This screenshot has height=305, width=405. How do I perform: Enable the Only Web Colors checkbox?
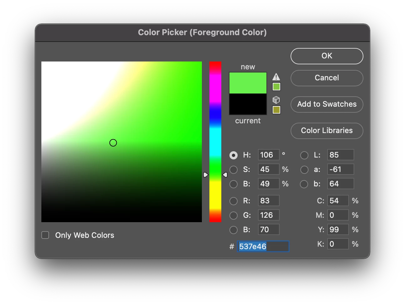click(45, 235)
